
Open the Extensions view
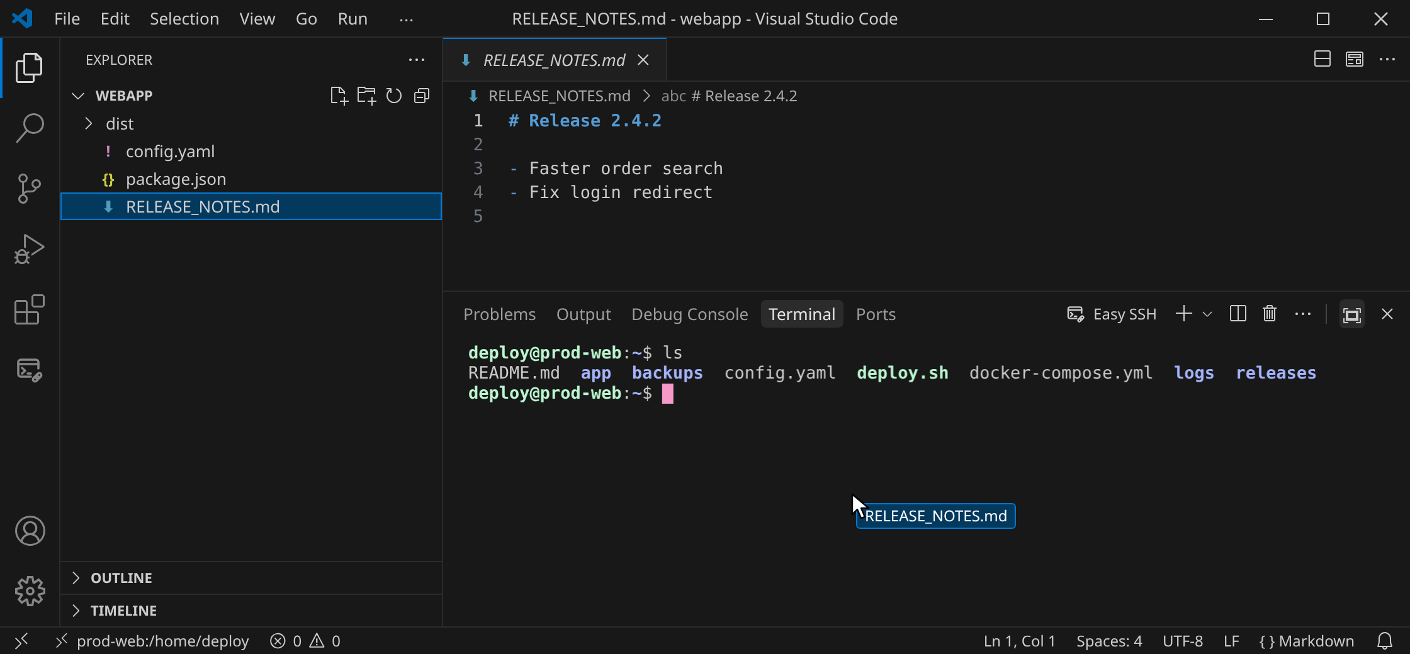pyautogui.click(x=29, y=309)
